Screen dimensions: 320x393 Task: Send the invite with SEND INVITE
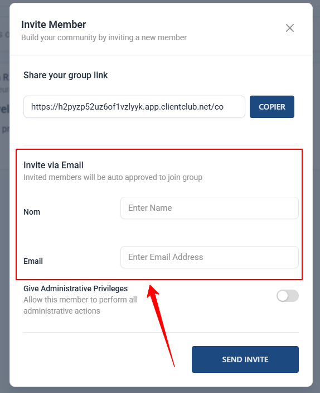245,359
